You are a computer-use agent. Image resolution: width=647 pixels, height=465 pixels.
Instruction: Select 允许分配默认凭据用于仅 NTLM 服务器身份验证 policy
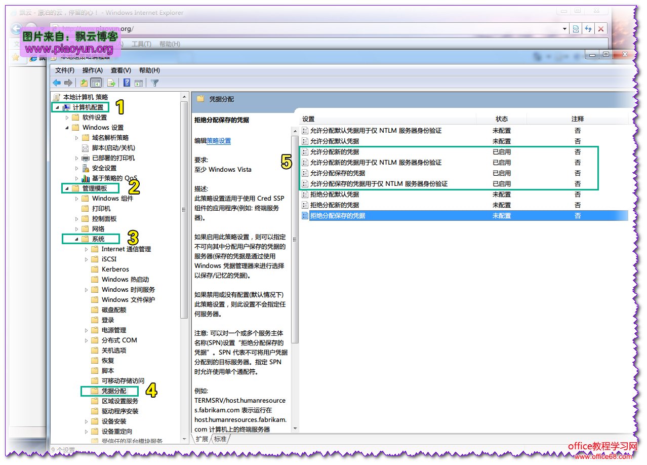[376, 131]
